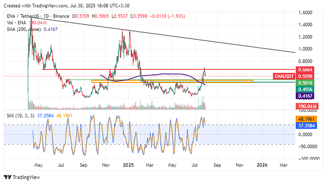327x184 pixels.
Task: Click the Sep label right of Jul 2025
Action: [217, 165]
